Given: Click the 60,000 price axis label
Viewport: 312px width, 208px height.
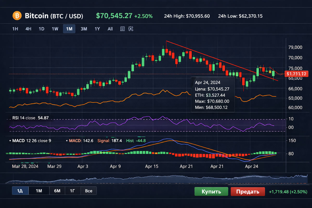Looking at the screenshot, I should click(x=295, y=108).
